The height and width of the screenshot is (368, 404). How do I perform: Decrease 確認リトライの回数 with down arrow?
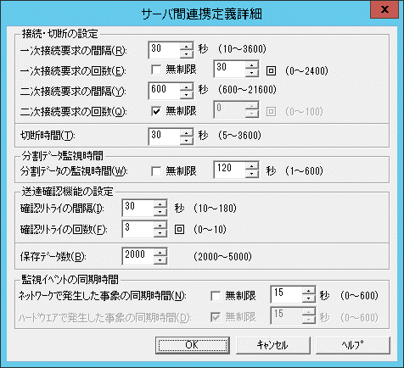[x=160, y=233]
